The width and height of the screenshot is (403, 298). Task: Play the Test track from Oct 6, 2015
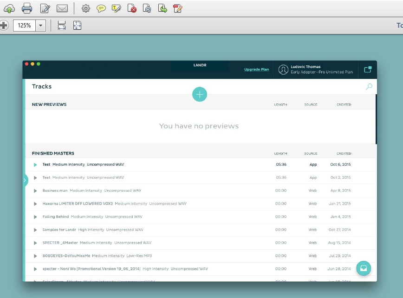pos(35,165)
